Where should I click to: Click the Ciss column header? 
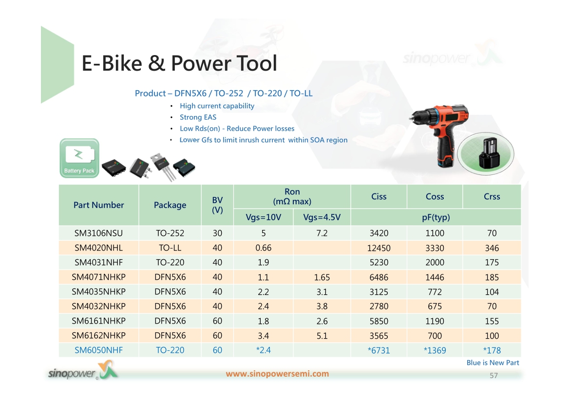click(x=379, y=196)
